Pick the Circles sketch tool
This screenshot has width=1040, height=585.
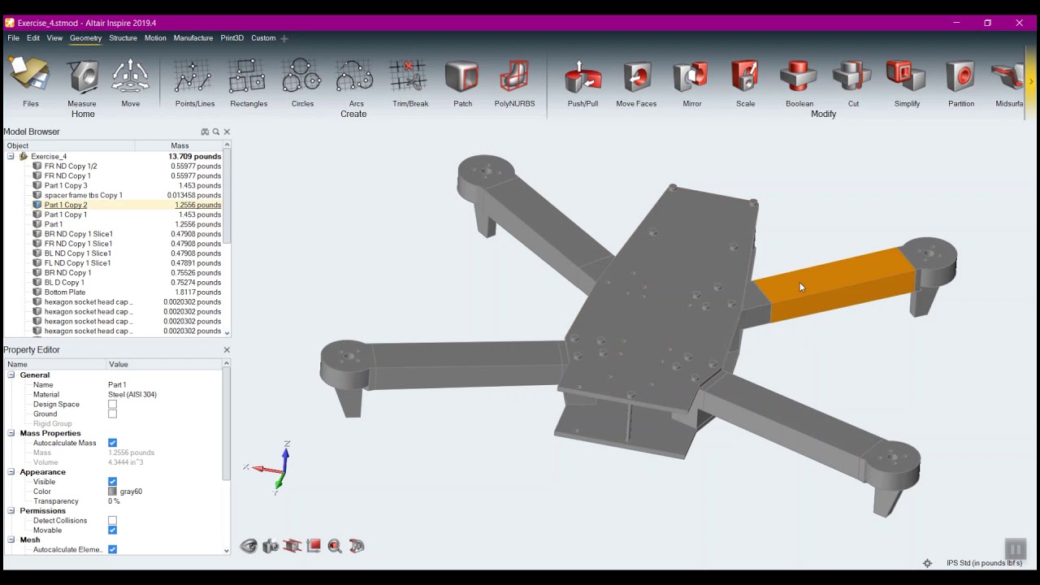pyautogui.click(x=301, y=82)
